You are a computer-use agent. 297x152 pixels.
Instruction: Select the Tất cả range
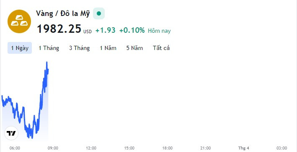click(161, 48)
